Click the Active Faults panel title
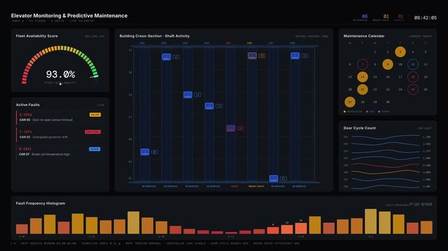Image resolution: width=448 pixels, height=251 pixels. (x=28, y=105)
